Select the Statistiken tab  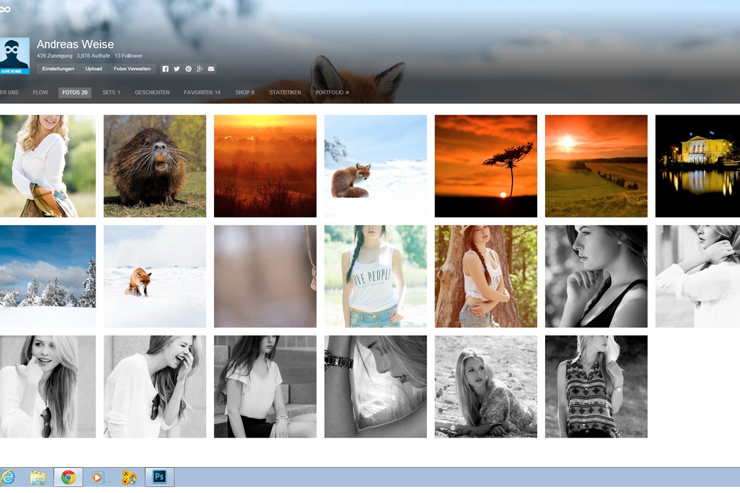[x=285, y=93]
